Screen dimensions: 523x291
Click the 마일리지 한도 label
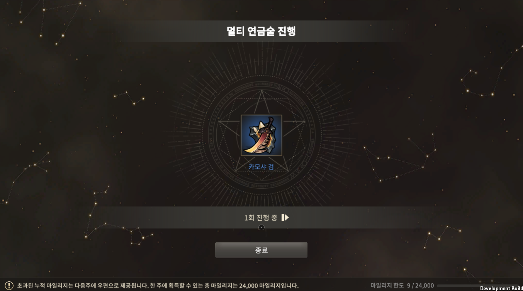[387, 286]
